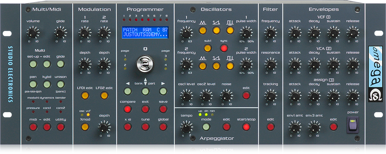Click the Arpeggiator edit red button

(x=226, y=127)
